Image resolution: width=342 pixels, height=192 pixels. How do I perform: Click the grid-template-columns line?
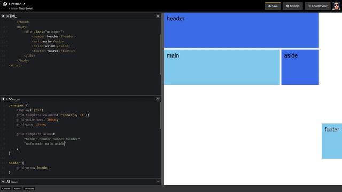coord(53,115)
